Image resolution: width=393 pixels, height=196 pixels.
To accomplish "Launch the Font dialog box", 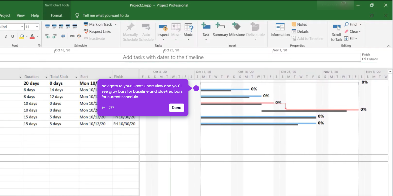I will 39,46.
